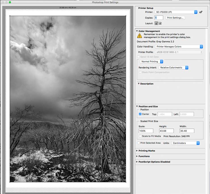Open the Normal Printing dropdown
The image size is (210, 194).
152,62
